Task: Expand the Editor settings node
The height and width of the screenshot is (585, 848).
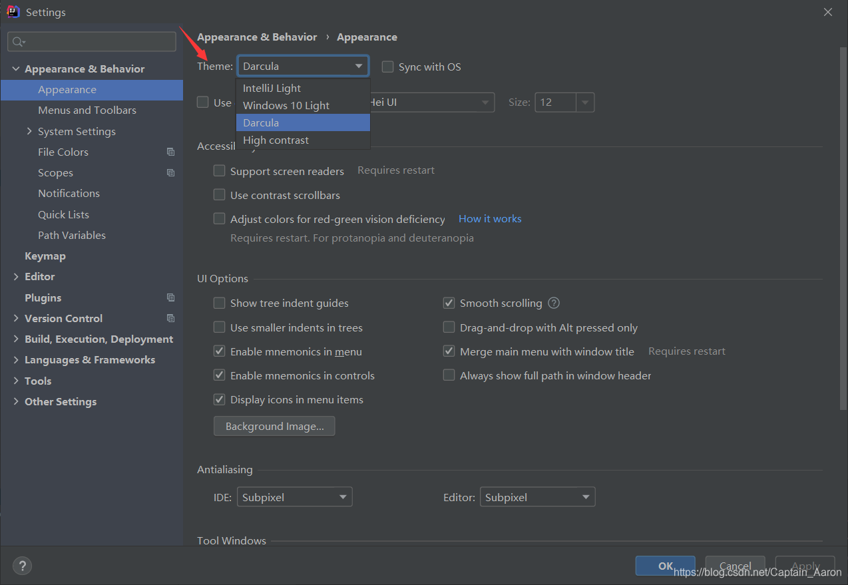Action: point(16,276)
